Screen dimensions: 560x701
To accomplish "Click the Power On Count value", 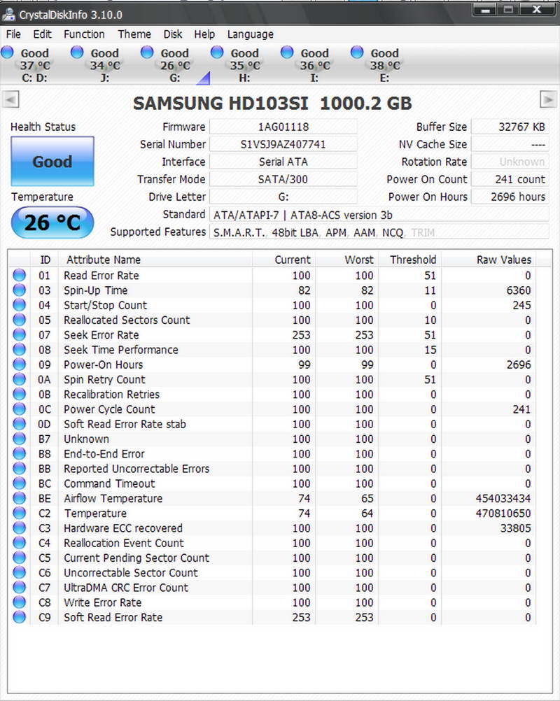I will (x=510, y=179).
